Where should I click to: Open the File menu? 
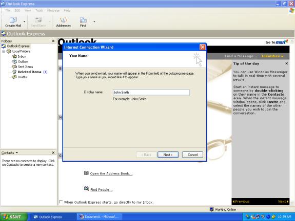click(x=8, y=10)
